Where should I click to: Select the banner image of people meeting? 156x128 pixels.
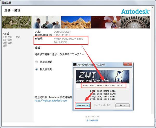point(46,22)
